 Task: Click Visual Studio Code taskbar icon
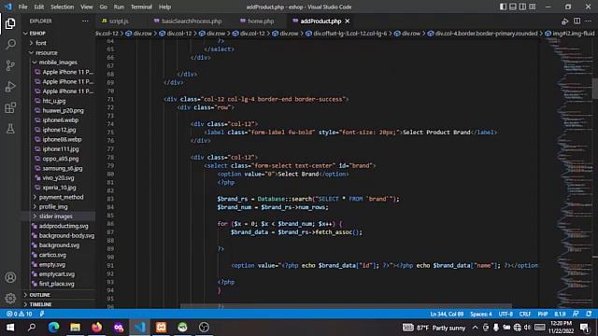pos(139,328)
